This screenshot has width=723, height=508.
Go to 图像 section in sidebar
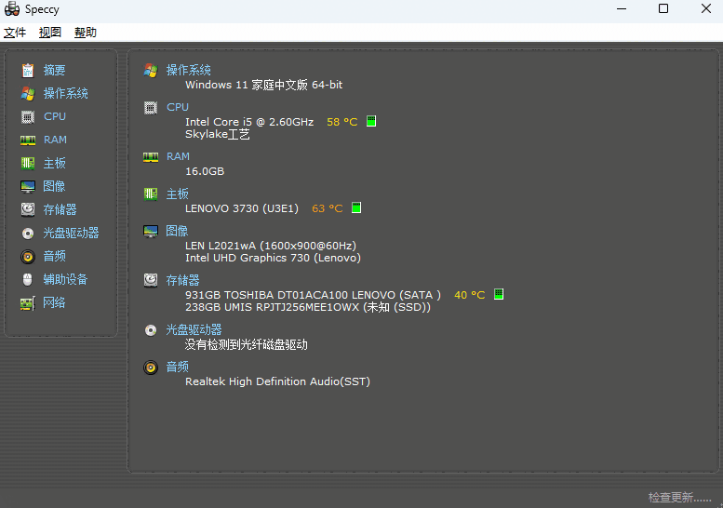point(54,186)
